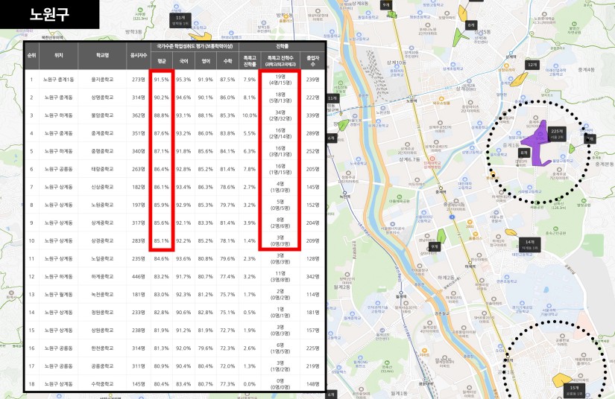Click the 342명 졸업자수 cell
This screenshot has width=615, height=399.
click(x=312, y=276)
